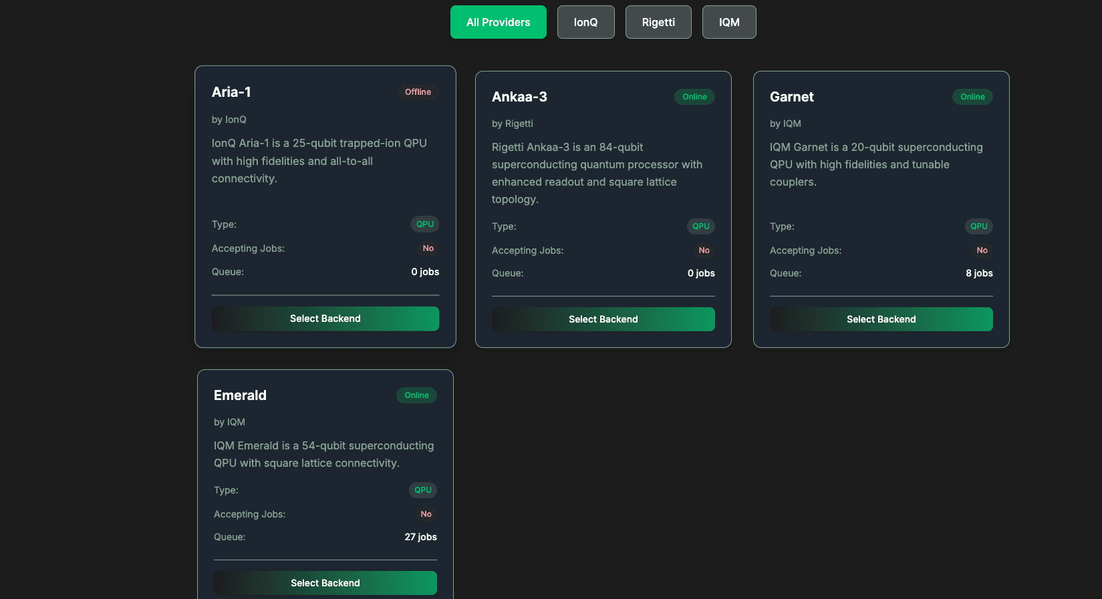Click the 27 jobs queue value on Emerald
This screenshot has height=599, width=1102.
pos(420,537)
